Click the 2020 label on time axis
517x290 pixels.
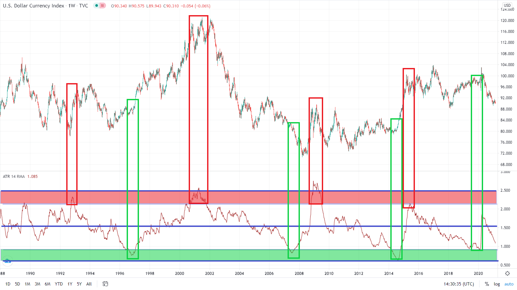tap(478, 274)
